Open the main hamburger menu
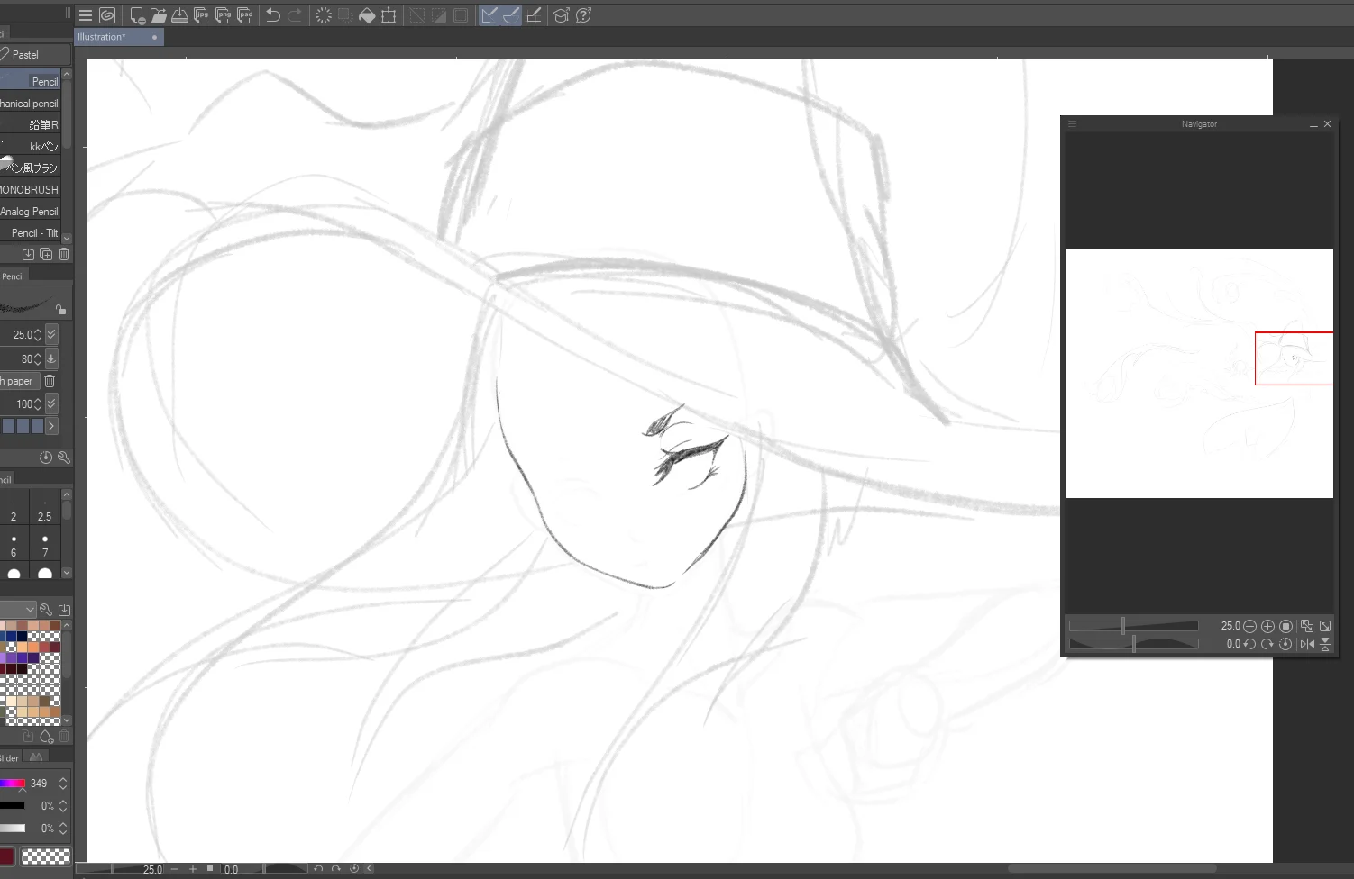This screenshot has height=879, width=1354. (86, 15)
